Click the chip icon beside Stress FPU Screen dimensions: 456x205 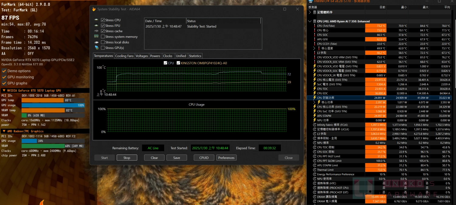coord(96,26)
